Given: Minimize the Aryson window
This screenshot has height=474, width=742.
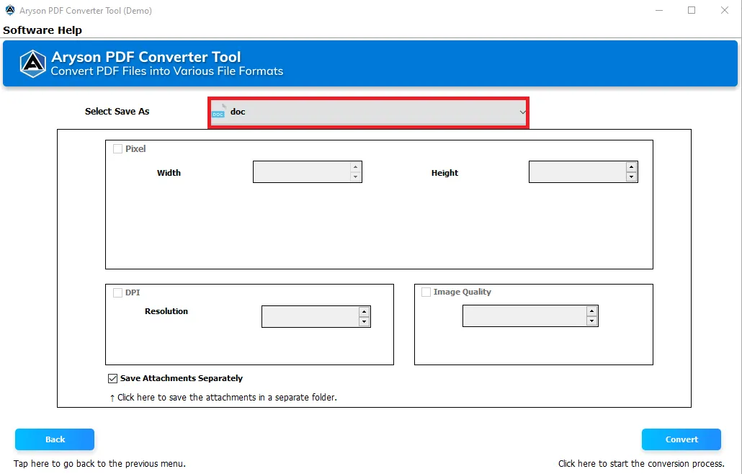Looking at the screenshot, I should [659, 10].
